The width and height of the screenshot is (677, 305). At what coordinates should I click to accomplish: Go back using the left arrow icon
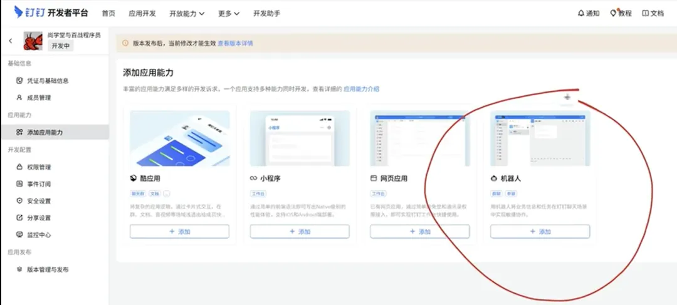[11, 41]
